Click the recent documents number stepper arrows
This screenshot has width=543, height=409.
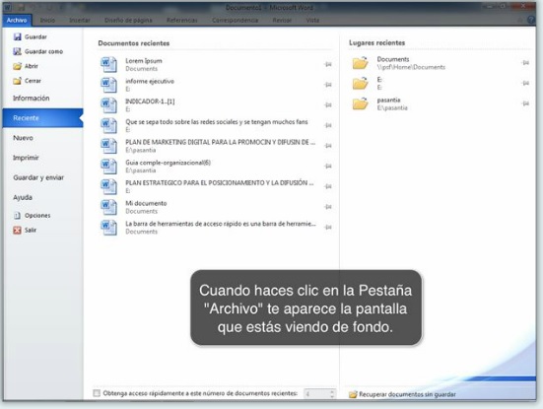332,394
